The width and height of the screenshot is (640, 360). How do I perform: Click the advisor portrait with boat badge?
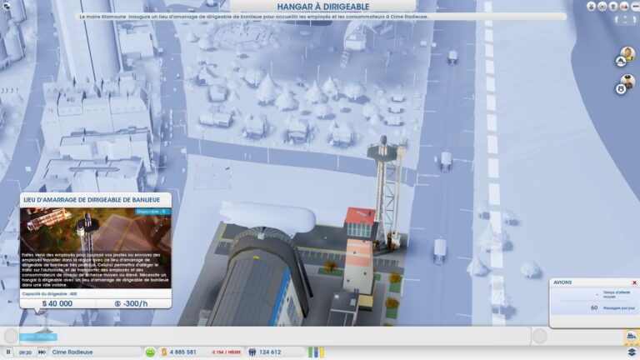click(x=627, y=56)
